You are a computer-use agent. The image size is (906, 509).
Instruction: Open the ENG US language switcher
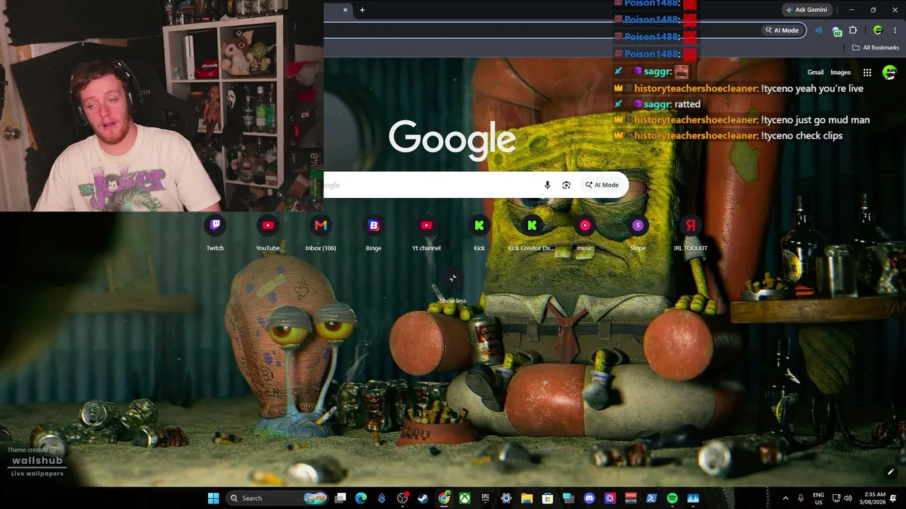coord(818,498)
